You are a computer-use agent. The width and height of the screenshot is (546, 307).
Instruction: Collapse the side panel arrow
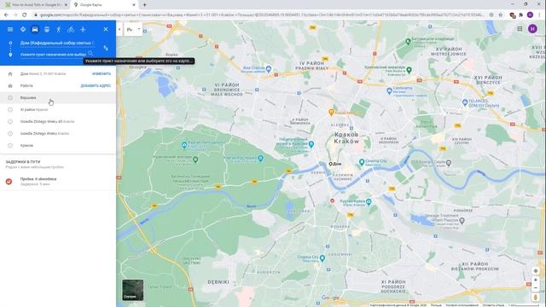pyautogui.click(x=119, y=30)
